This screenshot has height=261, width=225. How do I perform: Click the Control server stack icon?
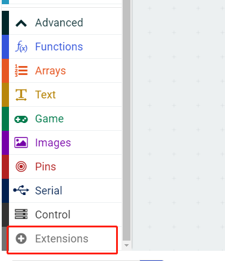tap(21, 214)
